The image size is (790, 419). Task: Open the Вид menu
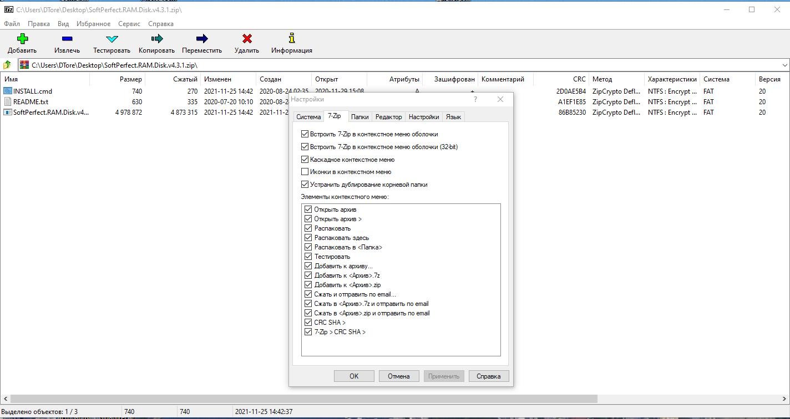point(63,24)
